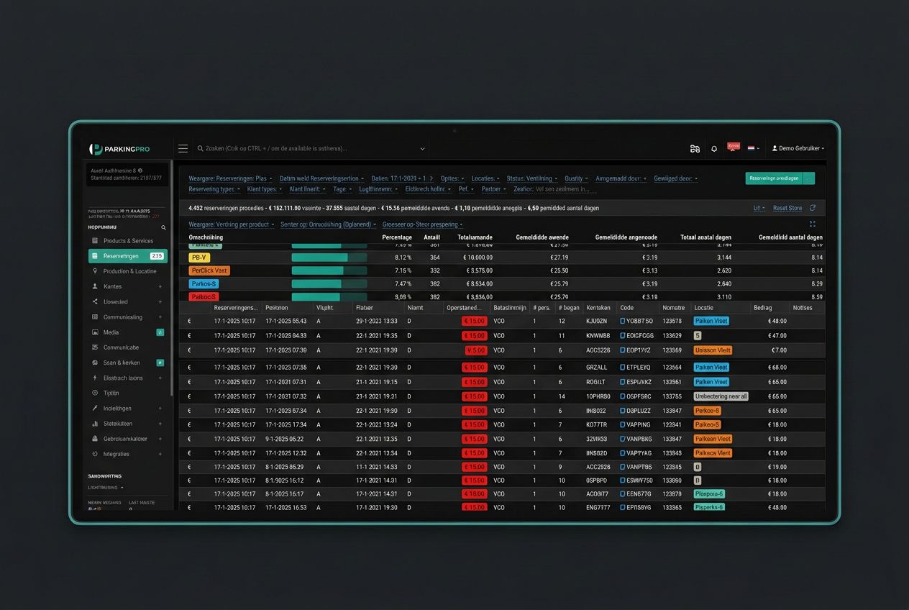Open Production & Locatine menu item

pos(128,271)
